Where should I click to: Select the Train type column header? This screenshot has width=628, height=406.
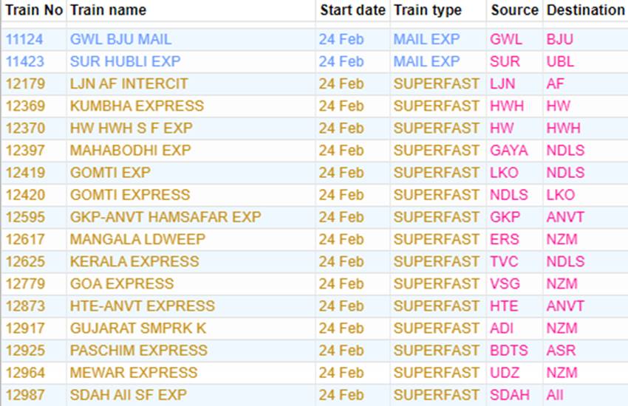click(427, 10)
